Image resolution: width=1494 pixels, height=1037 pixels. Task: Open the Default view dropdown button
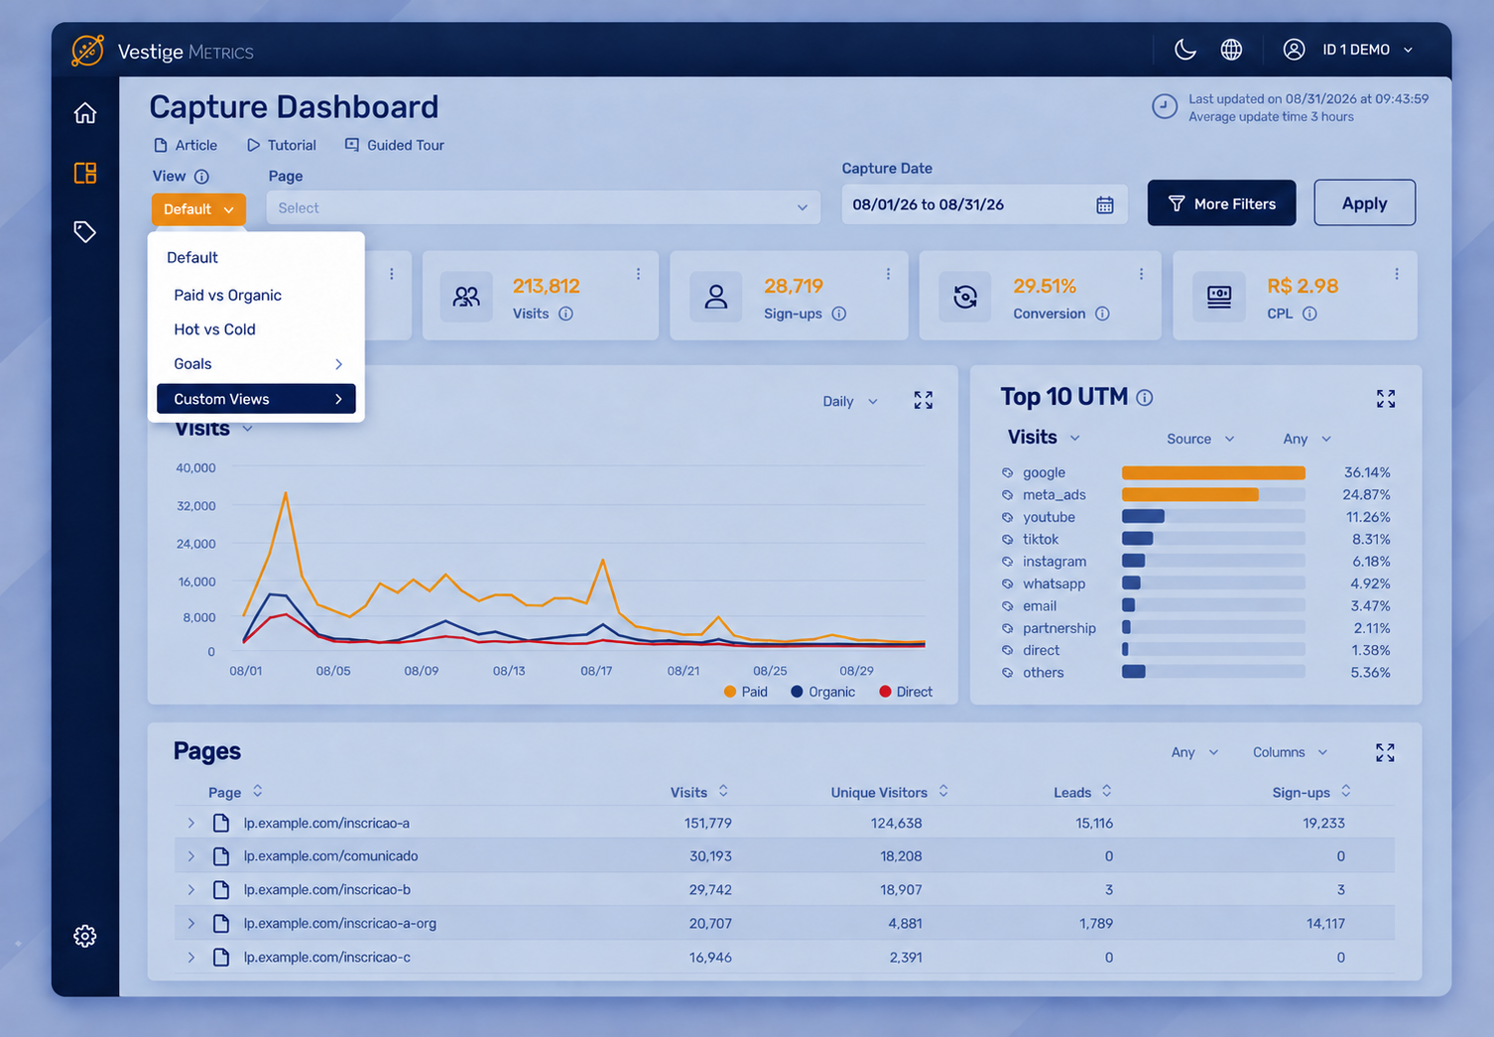[198, 209]
